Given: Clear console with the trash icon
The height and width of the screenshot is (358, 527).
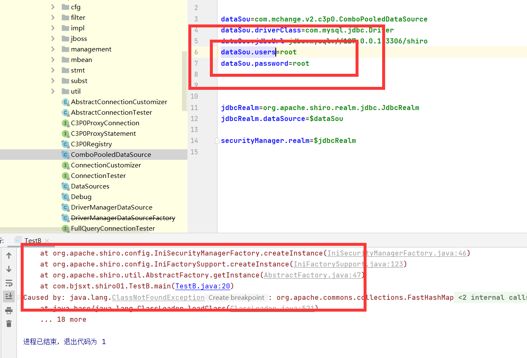Looking at the screenshot, I should (9, 324).
